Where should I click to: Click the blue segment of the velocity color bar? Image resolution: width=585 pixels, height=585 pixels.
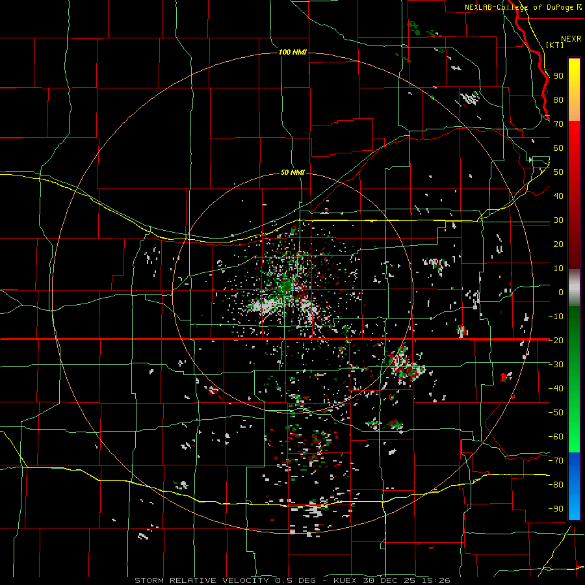click(x=574, y=486)
